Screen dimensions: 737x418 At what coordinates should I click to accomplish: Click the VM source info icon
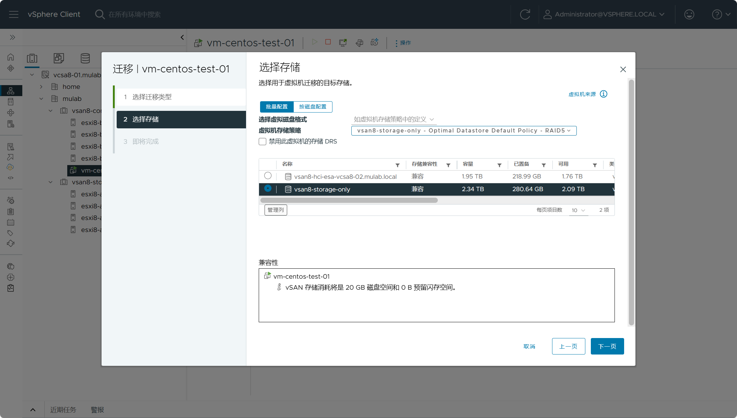click(604, 94)
